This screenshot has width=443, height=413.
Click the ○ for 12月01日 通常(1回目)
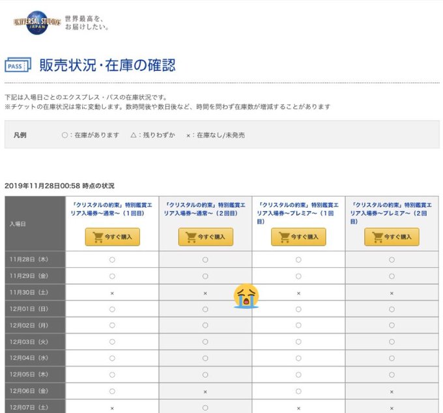coord(112,309)
